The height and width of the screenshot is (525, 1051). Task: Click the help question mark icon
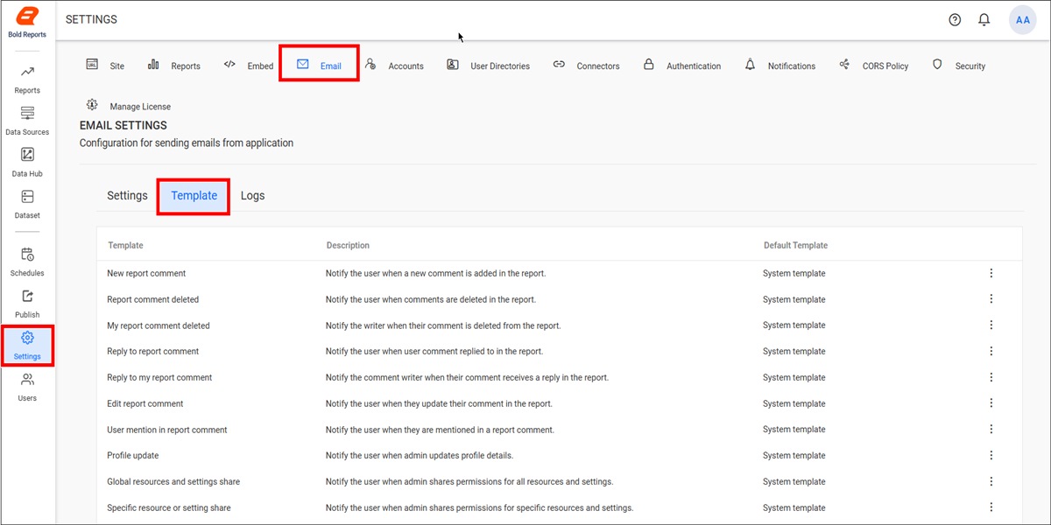(x=955, y=20)
